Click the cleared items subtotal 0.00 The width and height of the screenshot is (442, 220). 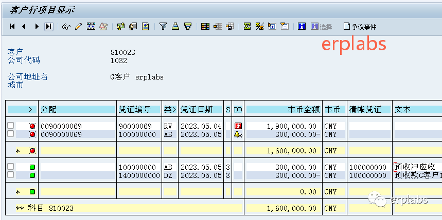point(284,192)
